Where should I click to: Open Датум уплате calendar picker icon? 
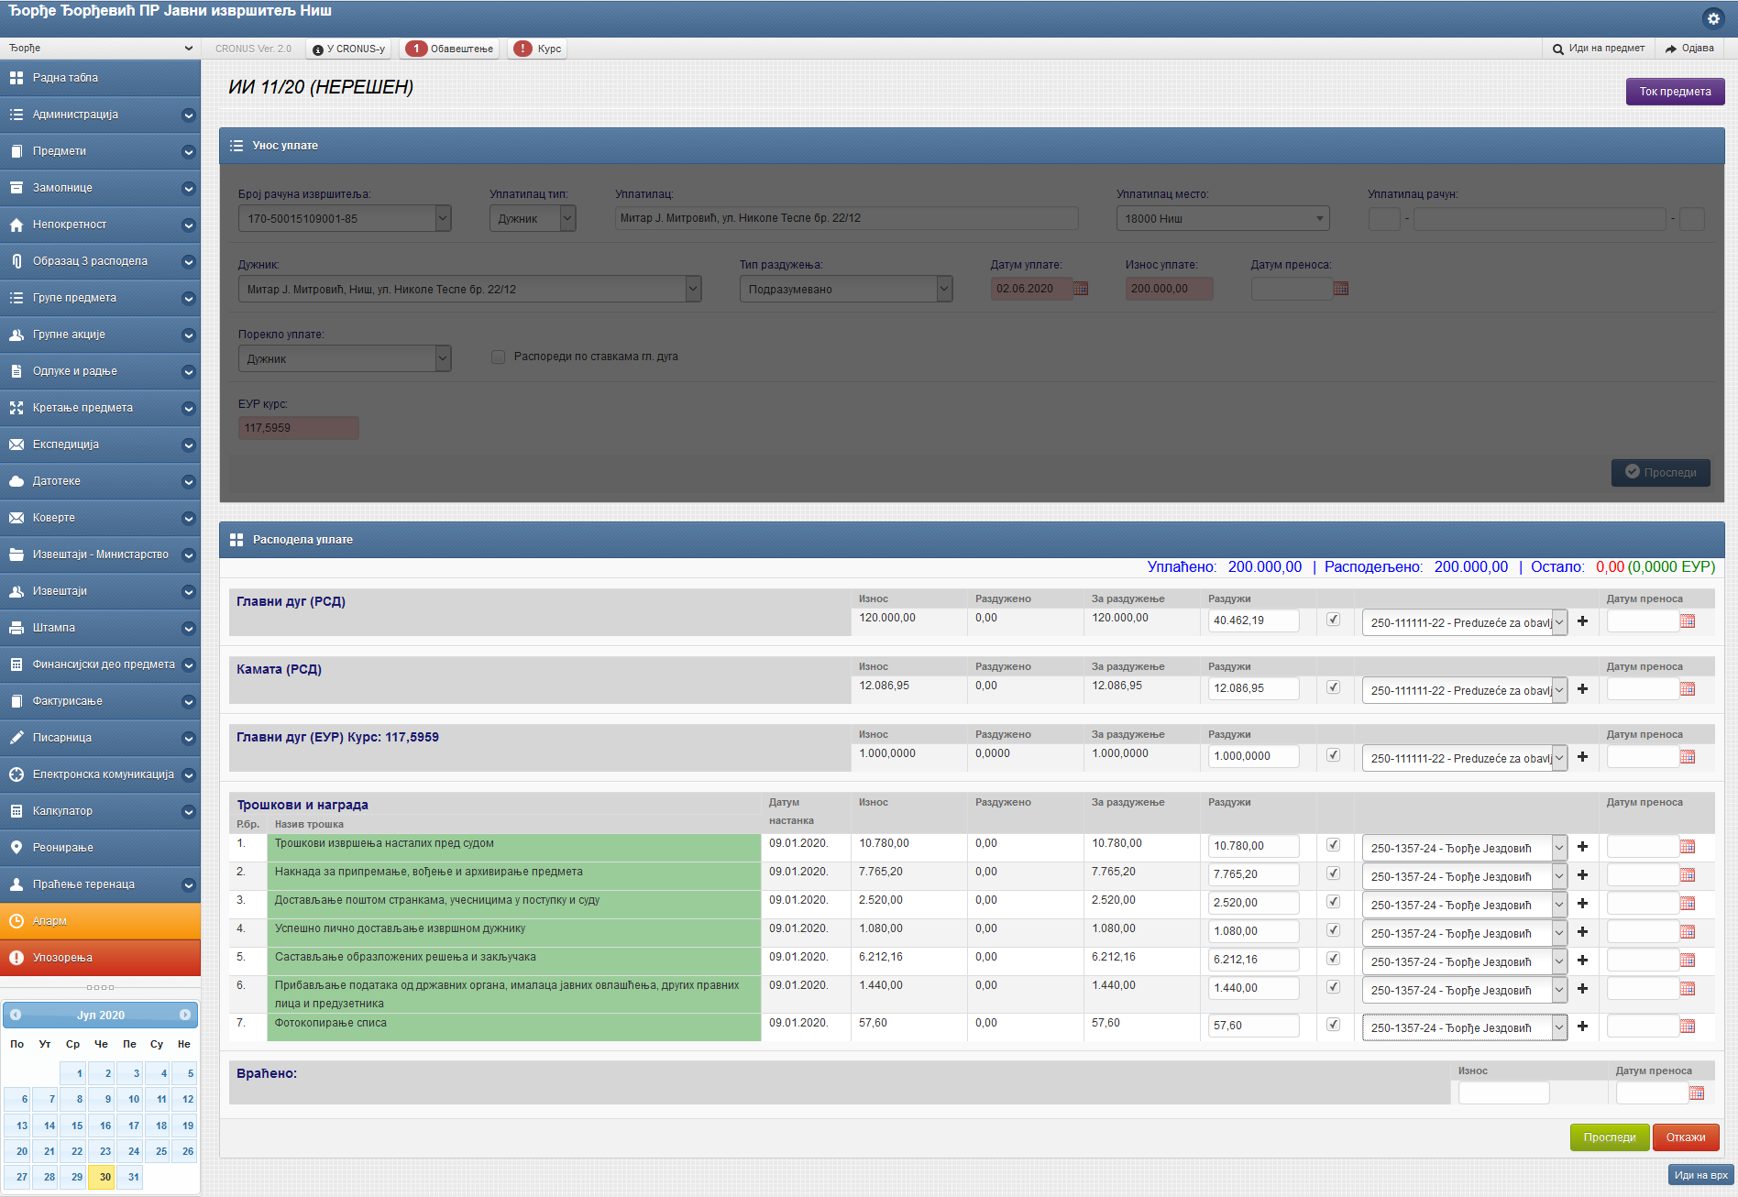1081,289
